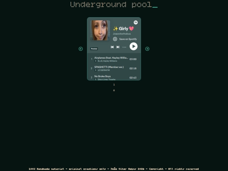The height and width of the screenshot is (171, 228).
Task: Click page number 6 below player
Action: (114, 90)
